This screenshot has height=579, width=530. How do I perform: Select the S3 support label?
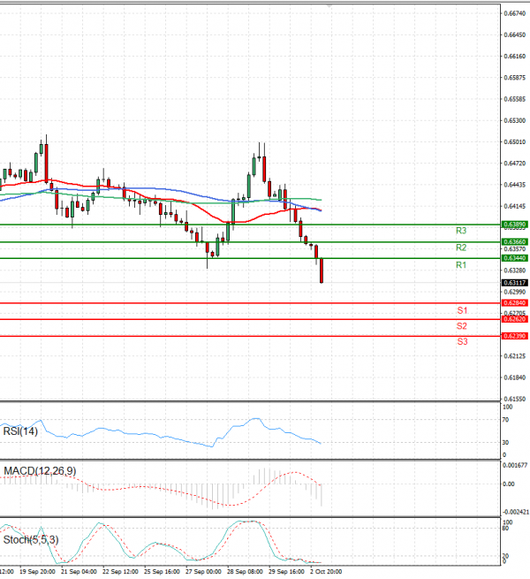tap(462, 341)
